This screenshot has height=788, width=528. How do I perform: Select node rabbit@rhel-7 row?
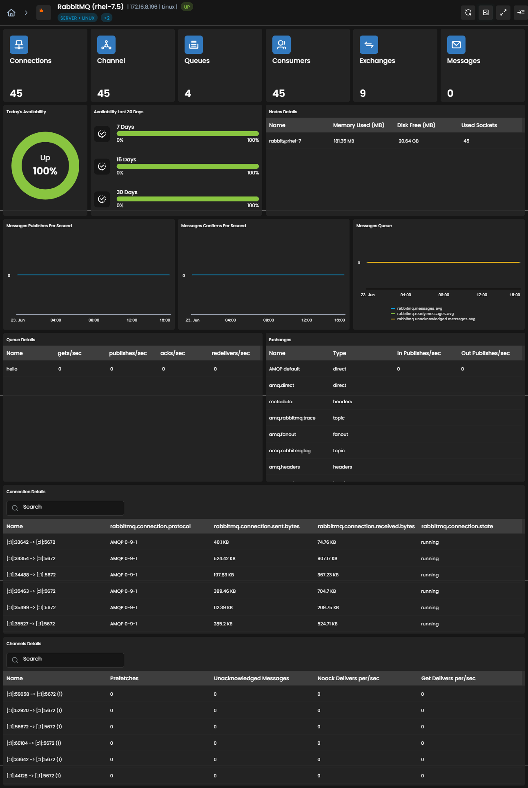395,141
